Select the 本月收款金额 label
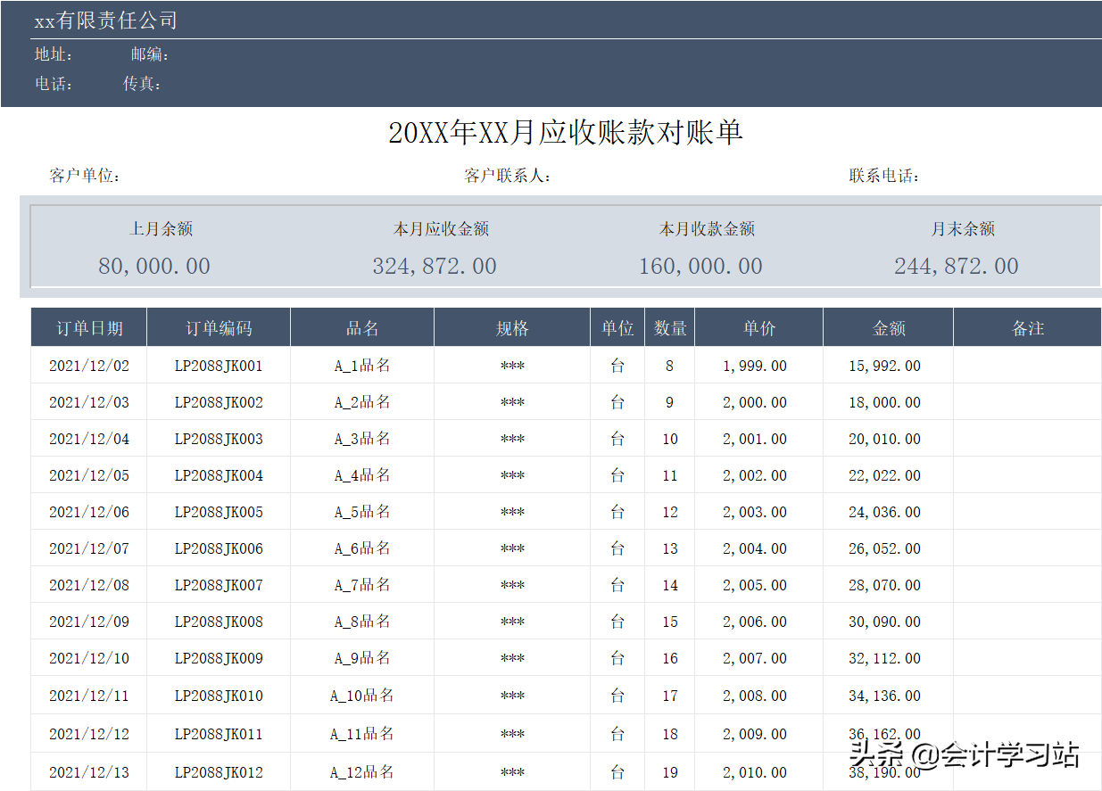Screen dimensions: 1102x791 [x=707, y=229]
